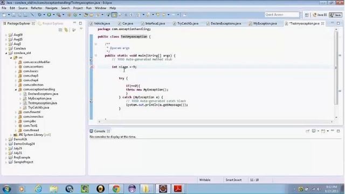Minimize the Package Explorer view
This screenshot has width=345, height=194.
(x=74, y=23)
